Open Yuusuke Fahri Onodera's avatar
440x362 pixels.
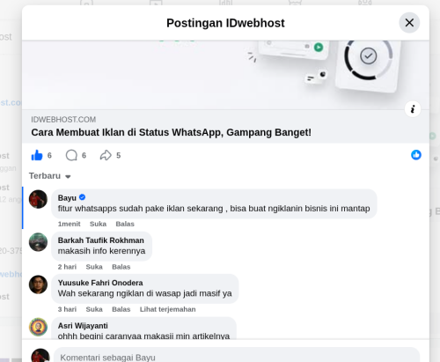pos(38,284)
